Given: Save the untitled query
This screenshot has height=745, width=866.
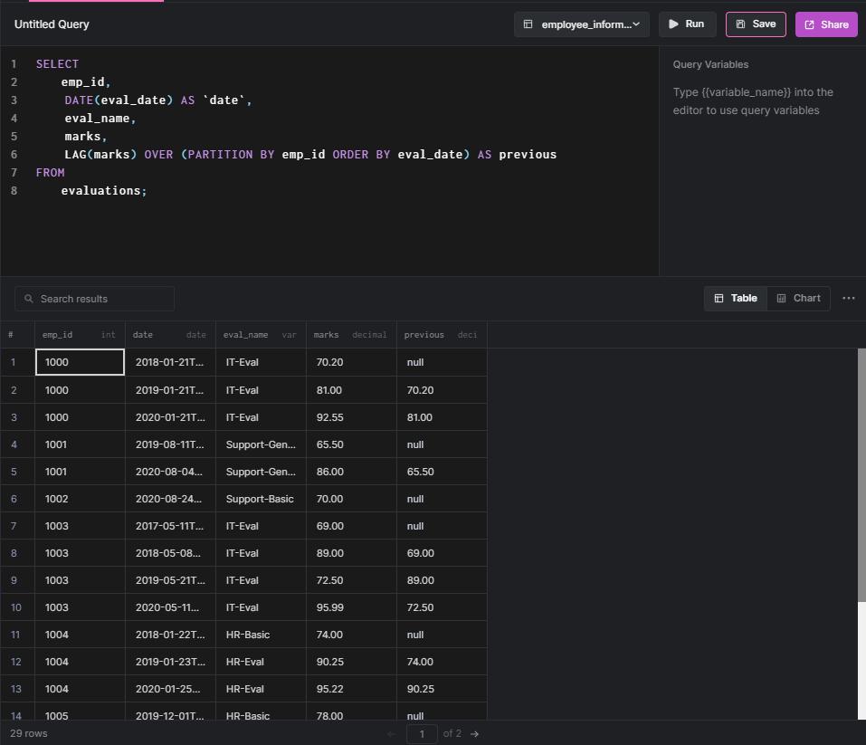Looking at the screenshot, I should [756, 24].
